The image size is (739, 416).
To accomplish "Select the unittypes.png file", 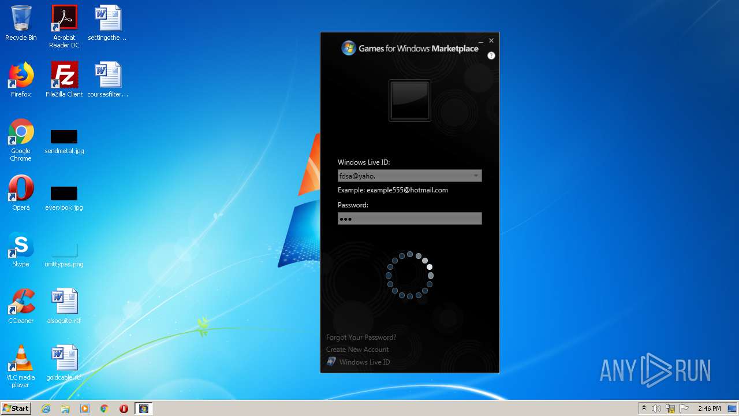I will (64, 255).
